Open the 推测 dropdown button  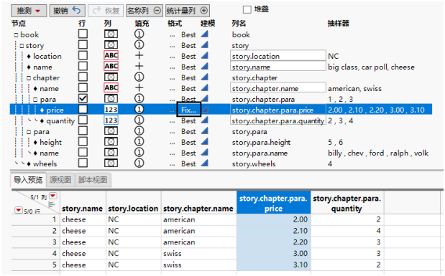[x=29, y=11]
